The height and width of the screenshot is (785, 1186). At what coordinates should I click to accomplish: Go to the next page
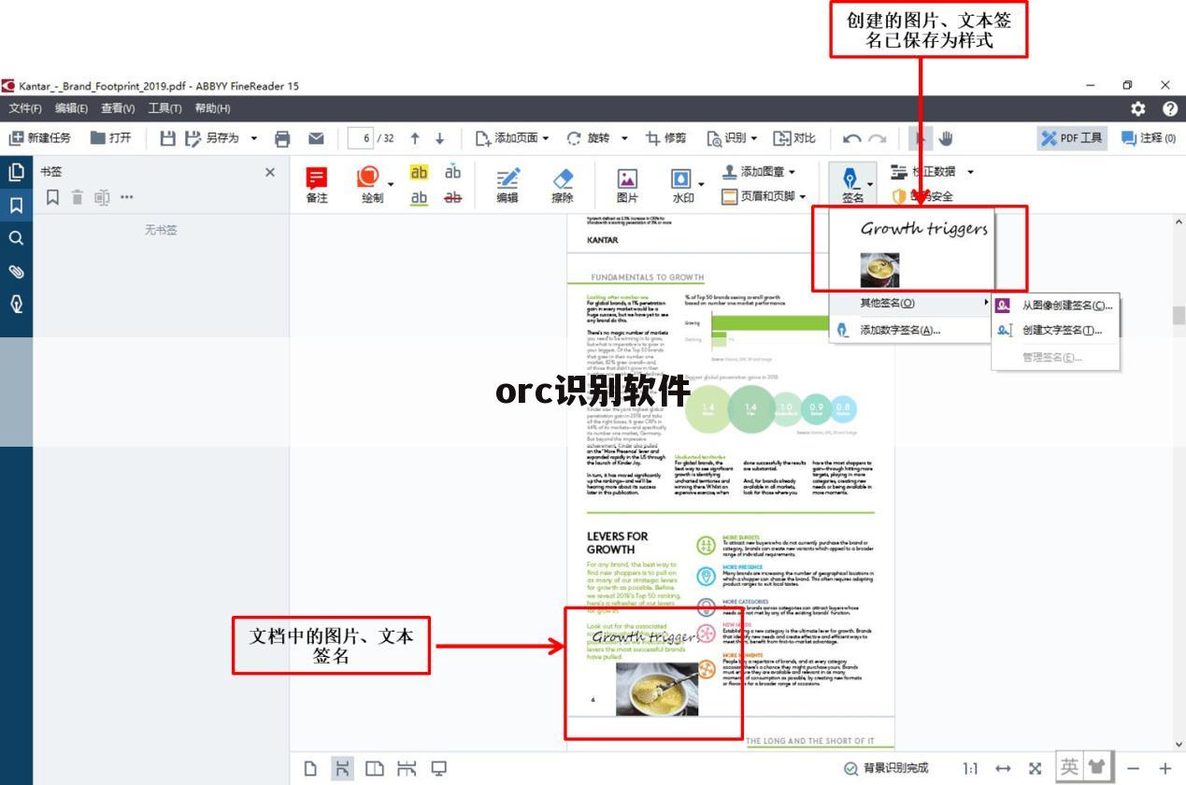(440, 138)
